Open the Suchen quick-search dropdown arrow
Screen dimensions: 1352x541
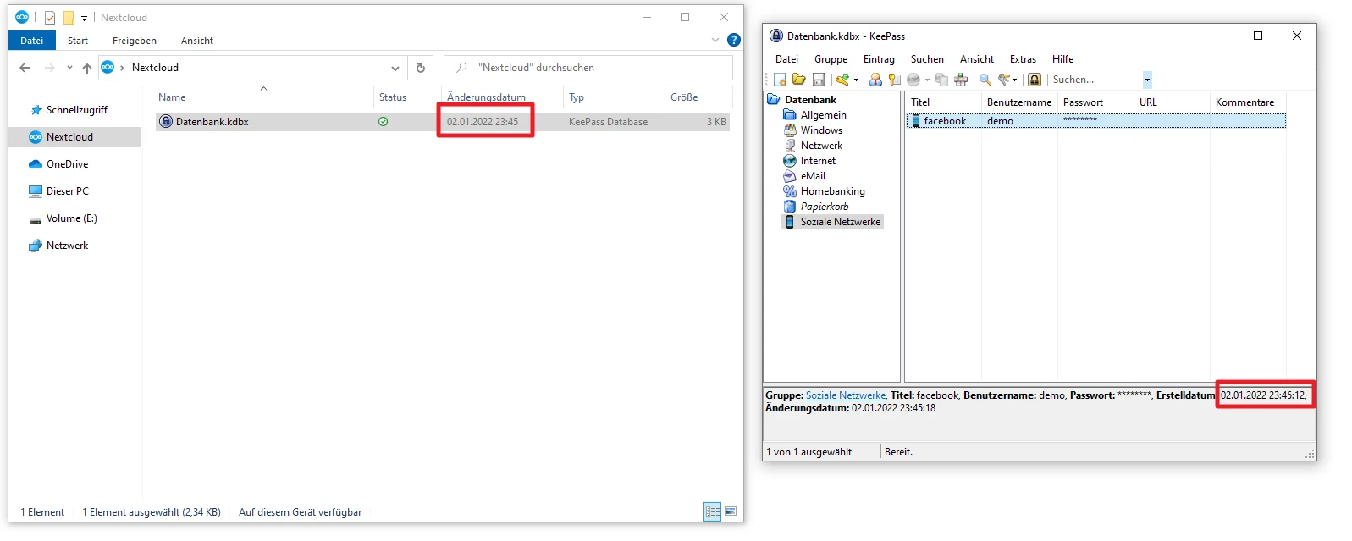[x=1147, y=80]
